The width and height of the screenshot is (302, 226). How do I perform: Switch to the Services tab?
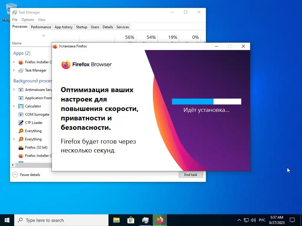pyautogui.click(x=123, y=27)
